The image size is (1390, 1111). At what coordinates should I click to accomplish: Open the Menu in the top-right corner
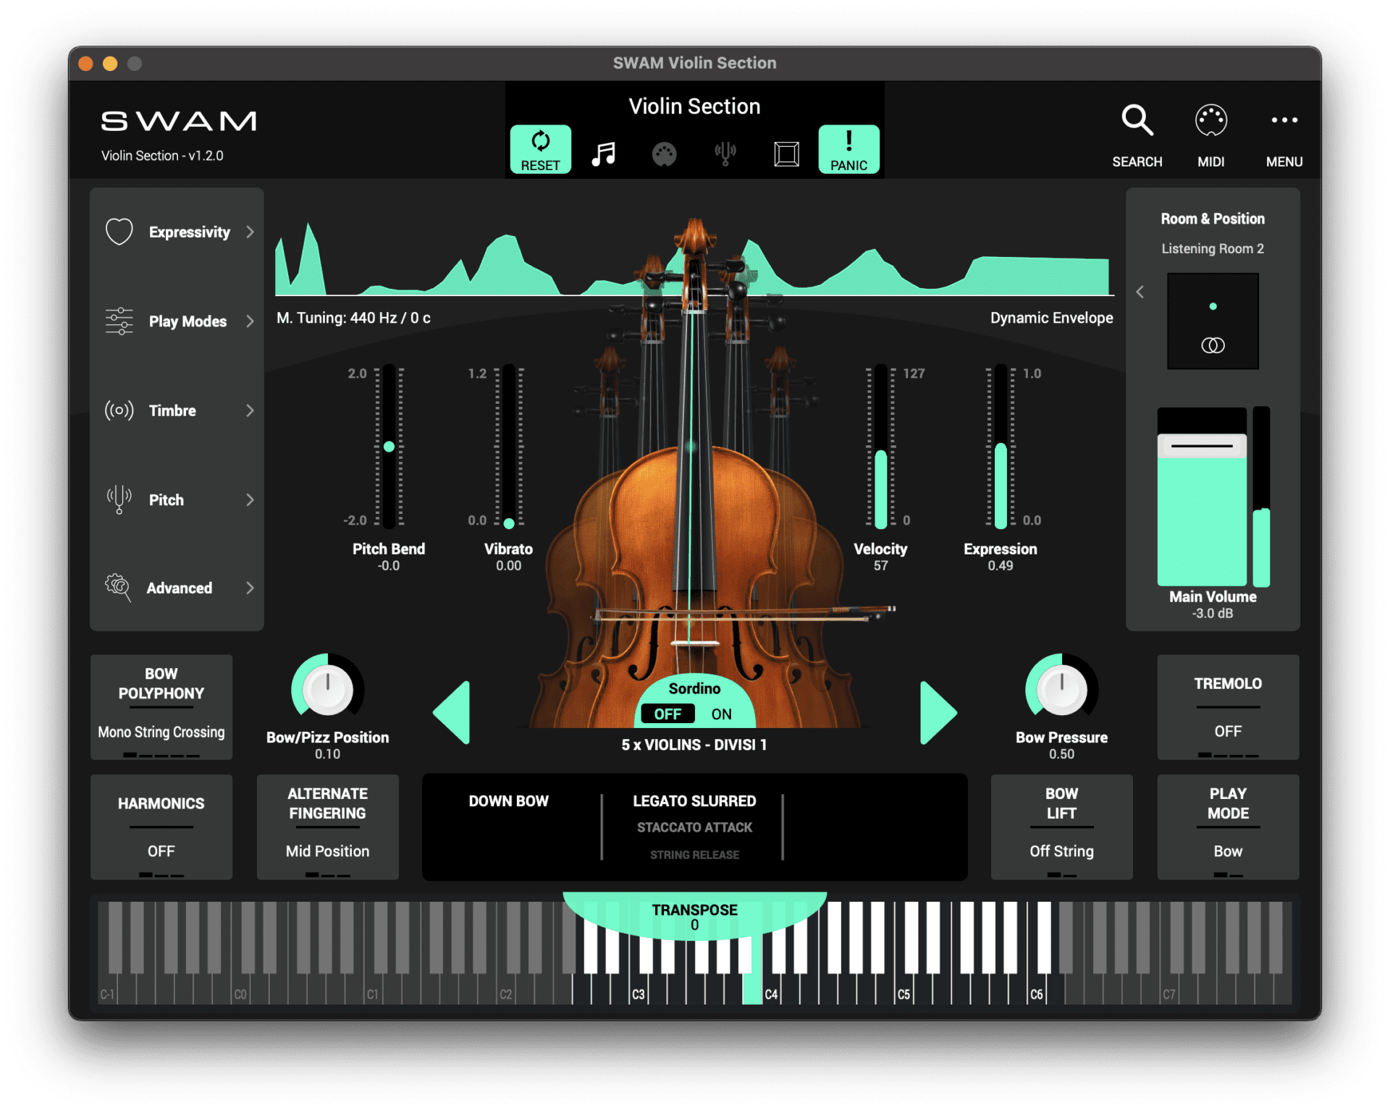coord(1284,120)
